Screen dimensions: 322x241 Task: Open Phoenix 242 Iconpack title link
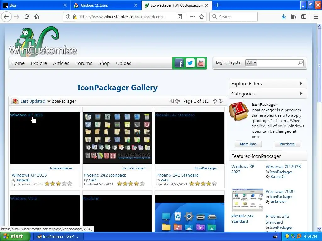pos(105,175)
